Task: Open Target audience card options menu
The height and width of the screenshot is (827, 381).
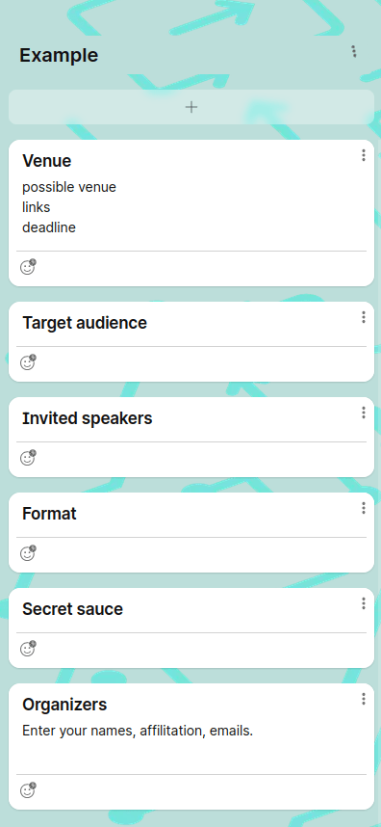Action: pos(363,317)
